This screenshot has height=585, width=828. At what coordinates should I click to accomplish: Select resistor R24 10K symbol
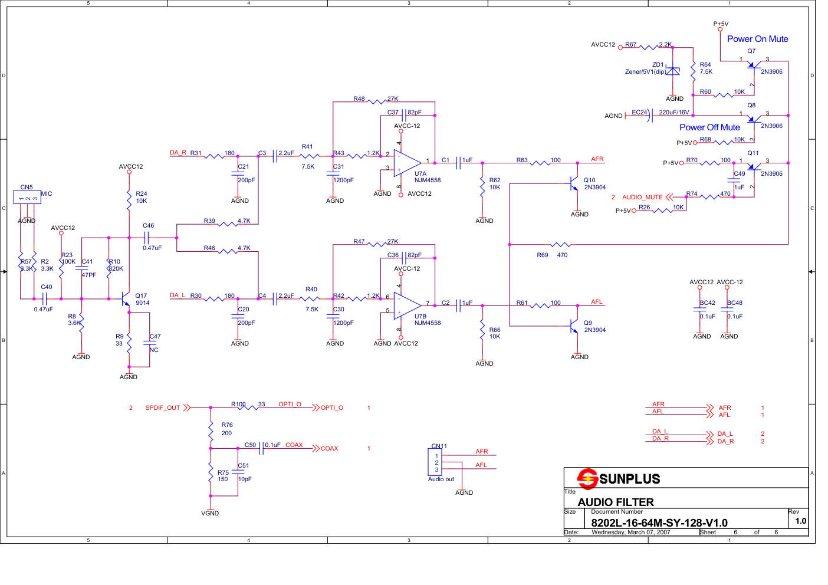click(x=129, y=201)
